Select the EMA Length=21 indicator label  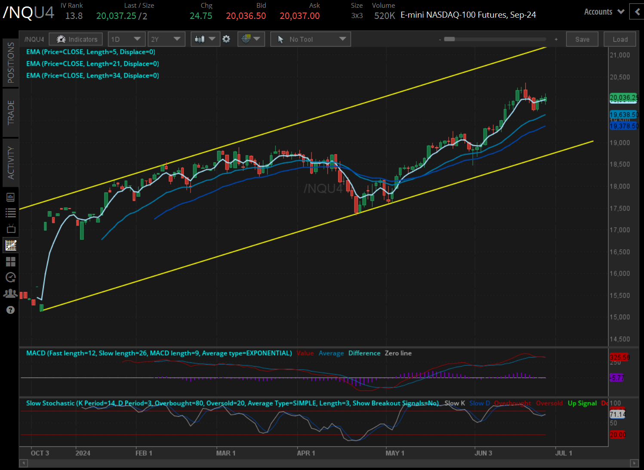click(92, 64)
